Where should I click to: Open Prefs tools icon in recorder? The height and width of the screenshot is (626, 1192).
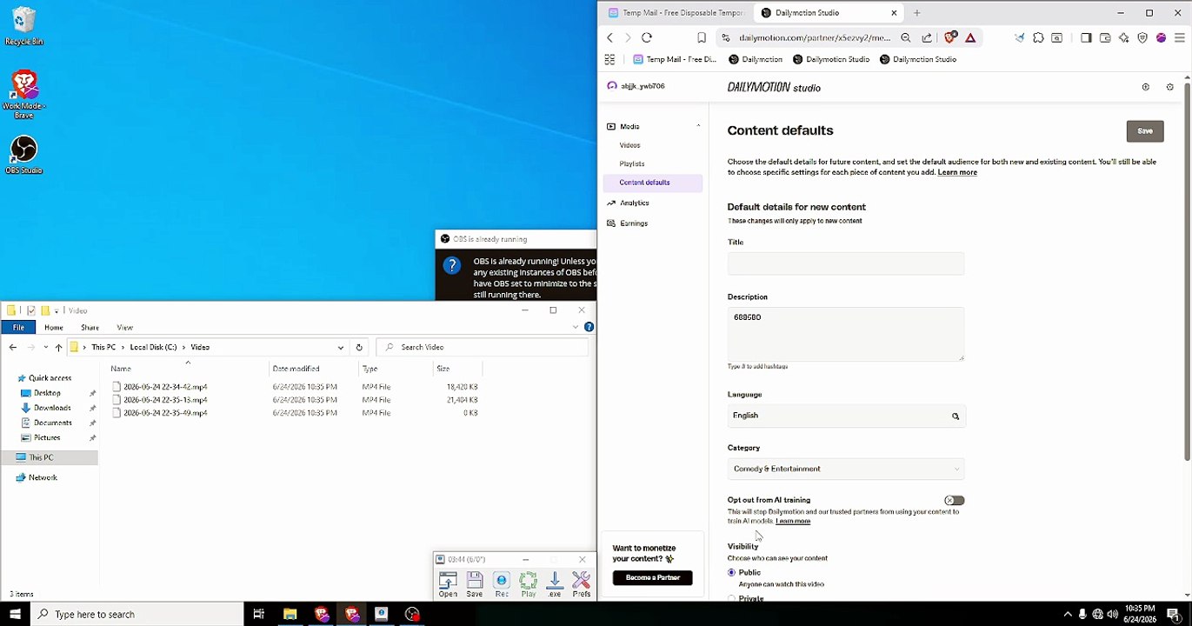tap(582, 584)
